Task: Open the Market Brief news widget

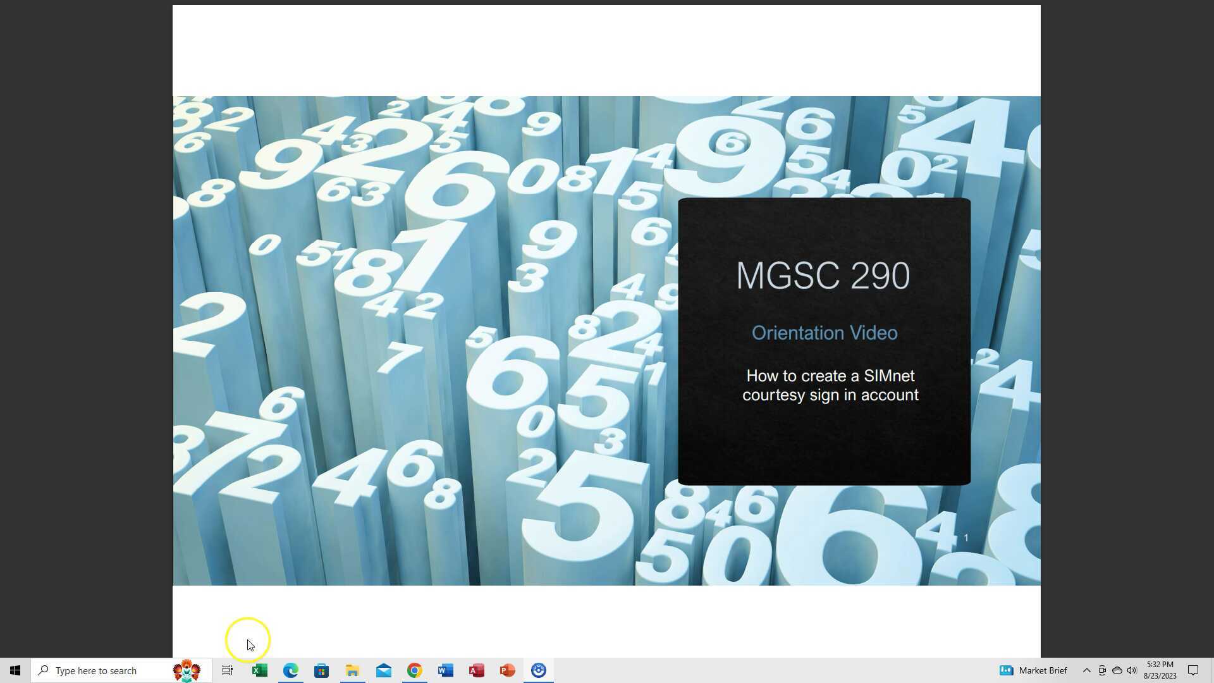Action: click(1033, 670)
